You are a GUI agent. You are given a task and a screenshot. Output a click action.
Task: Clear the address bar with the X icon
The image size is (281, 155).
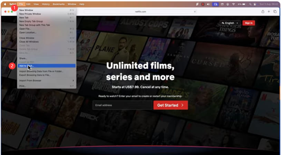tap(195, 12)
